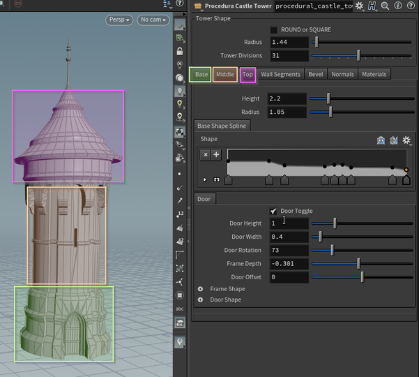Click the Houdini H help icon in header
This screenshot has height=377, width=419.
coord(372,6)
